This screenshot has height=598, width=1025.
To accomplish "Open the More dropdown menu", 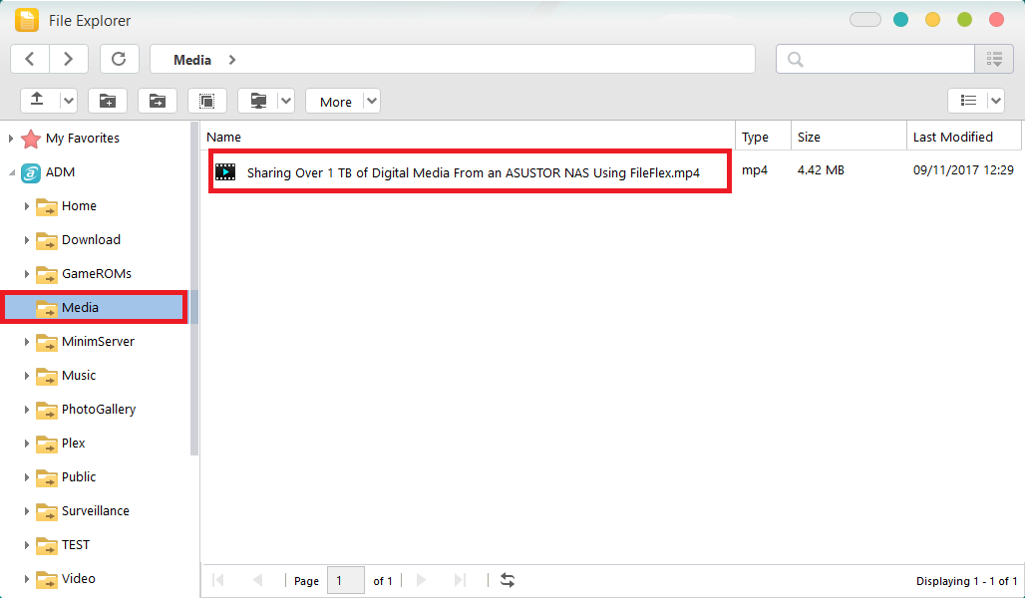I will point(342,101).
